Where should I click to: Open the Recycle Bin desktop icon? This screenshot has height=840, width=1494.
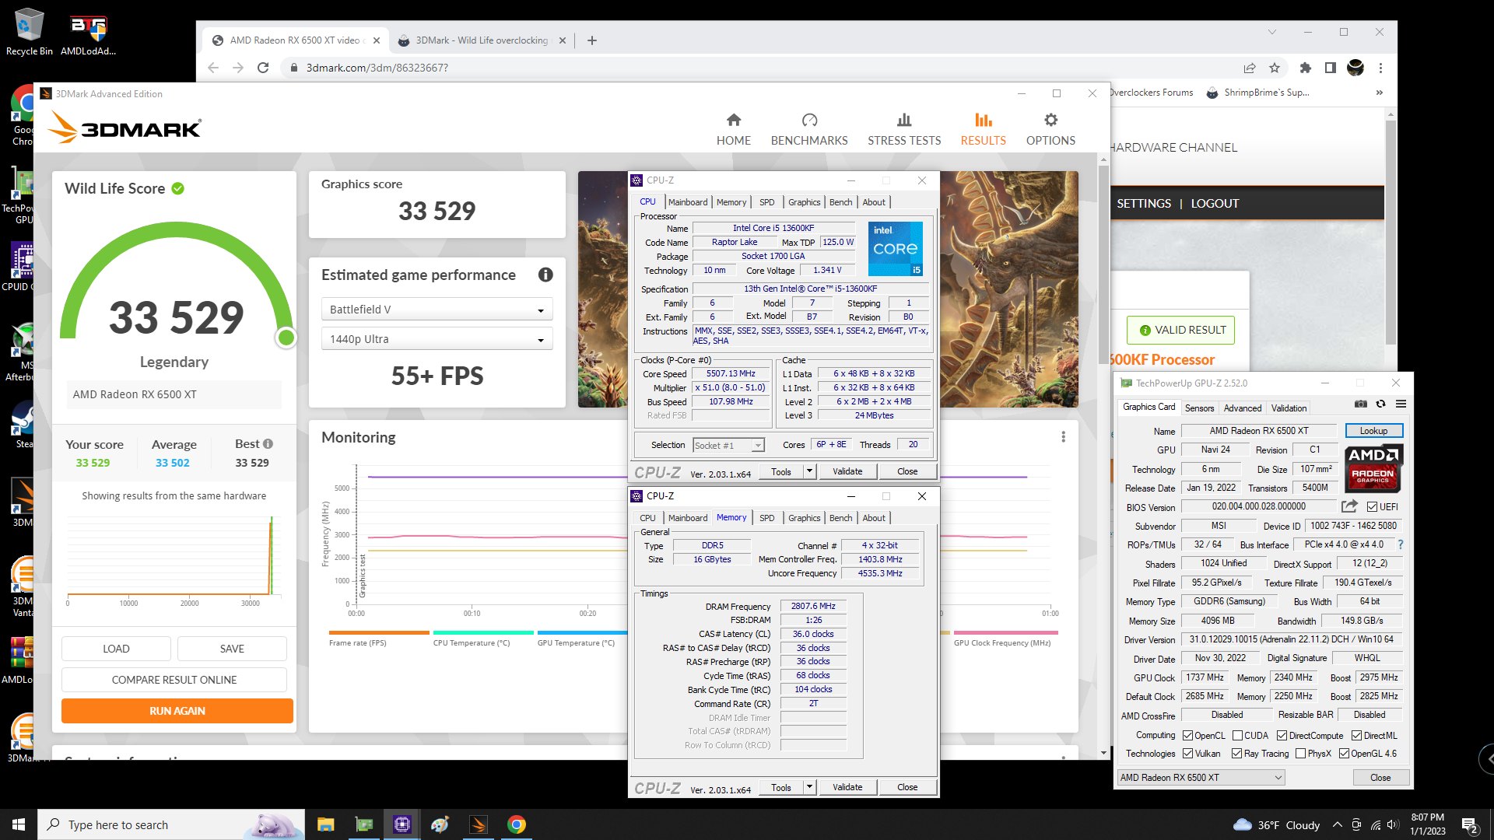click(29, 32)
